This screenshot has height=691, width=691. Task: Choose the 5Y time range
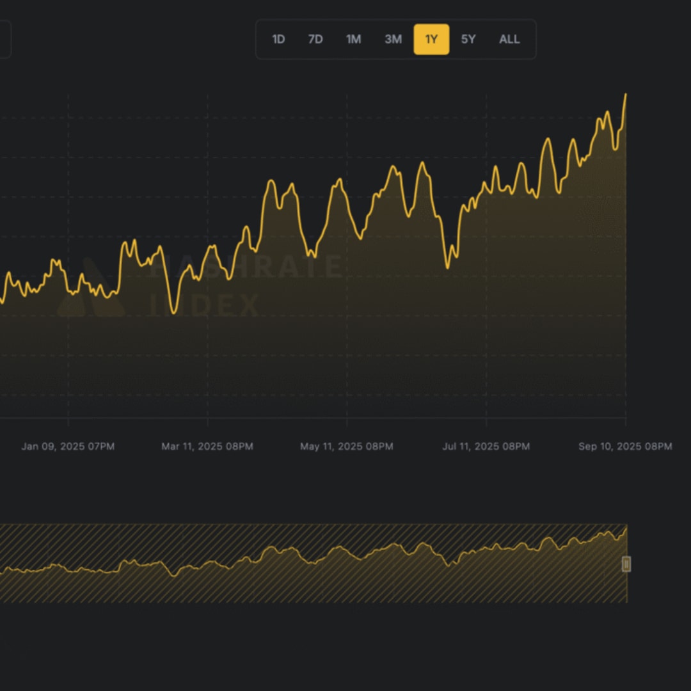(x=468, y=39)
